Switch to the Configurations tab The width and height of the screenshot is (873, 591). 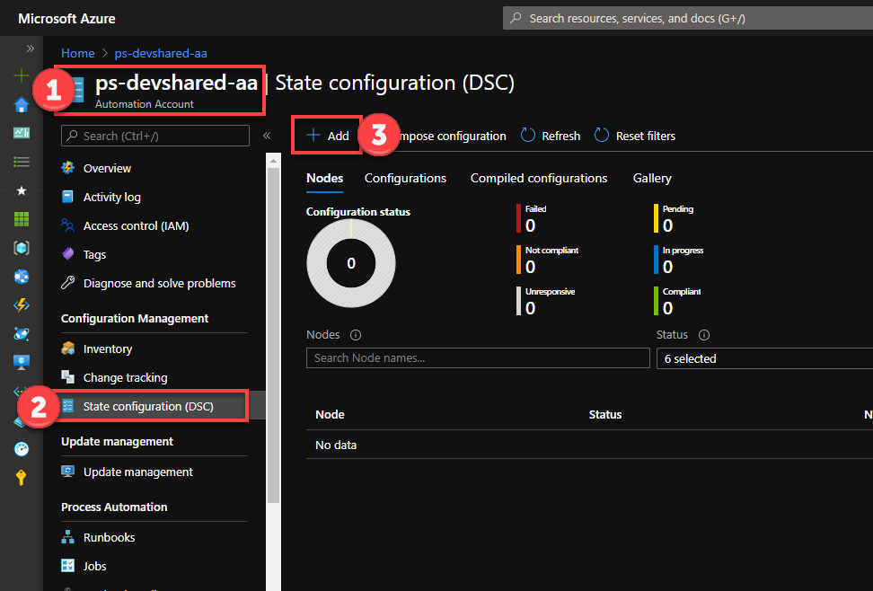(x=405, y=178)
